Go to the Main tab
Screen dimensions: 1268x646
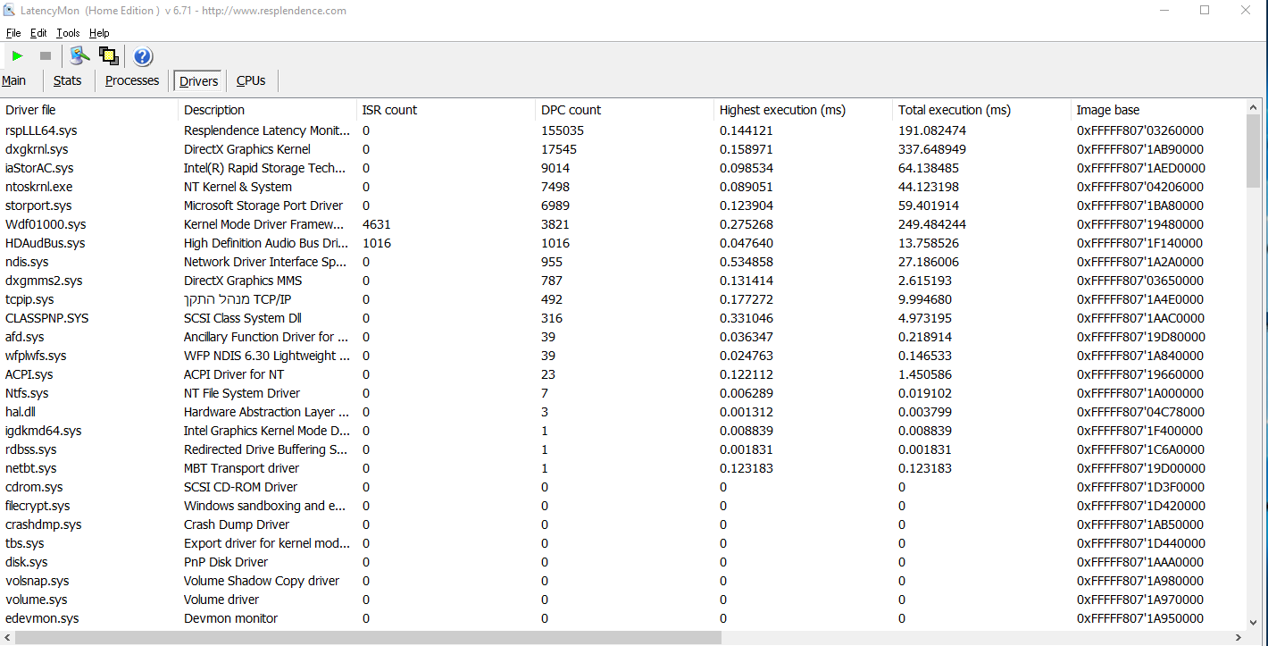tap(14, 80)
